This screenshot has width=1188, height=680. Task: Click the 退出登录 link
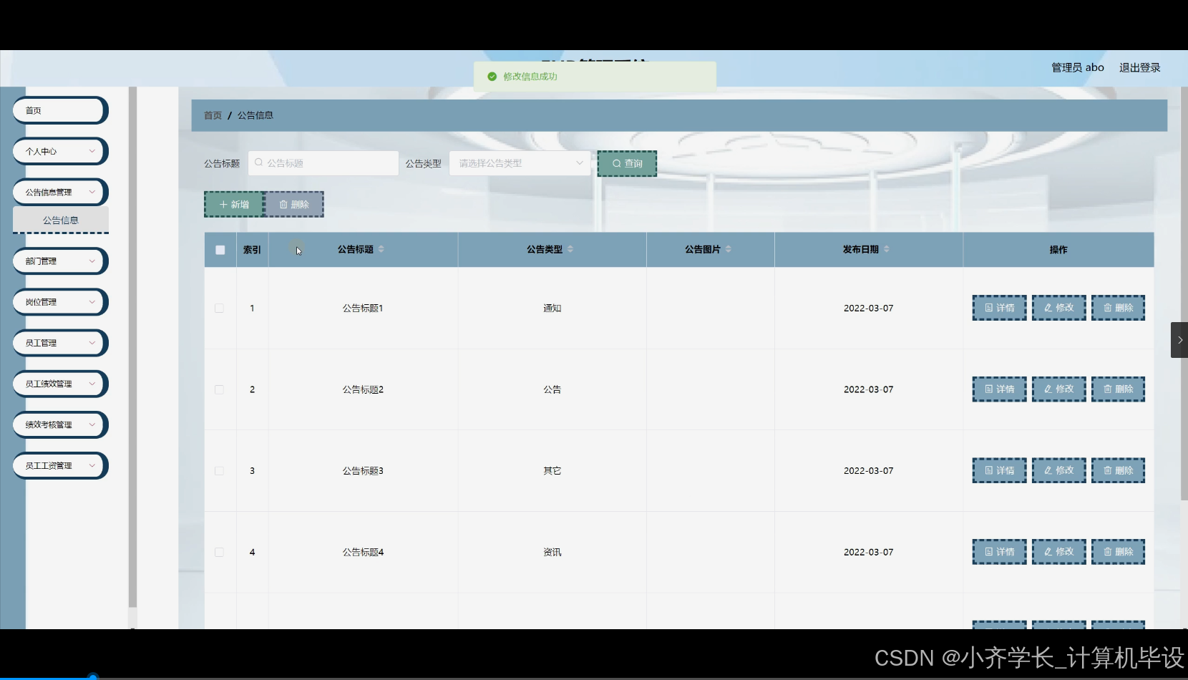pyautogui.click(x=1139, y=67)
